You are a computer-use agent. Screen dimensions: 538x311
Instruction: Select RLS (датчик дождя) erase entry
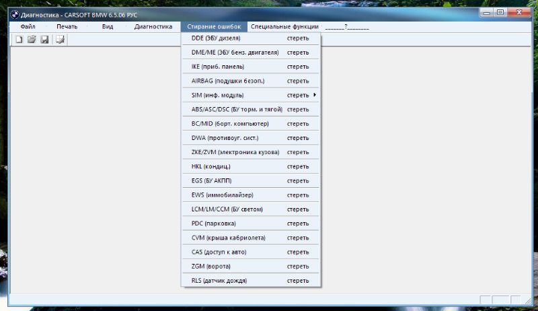tap(251, 281)
